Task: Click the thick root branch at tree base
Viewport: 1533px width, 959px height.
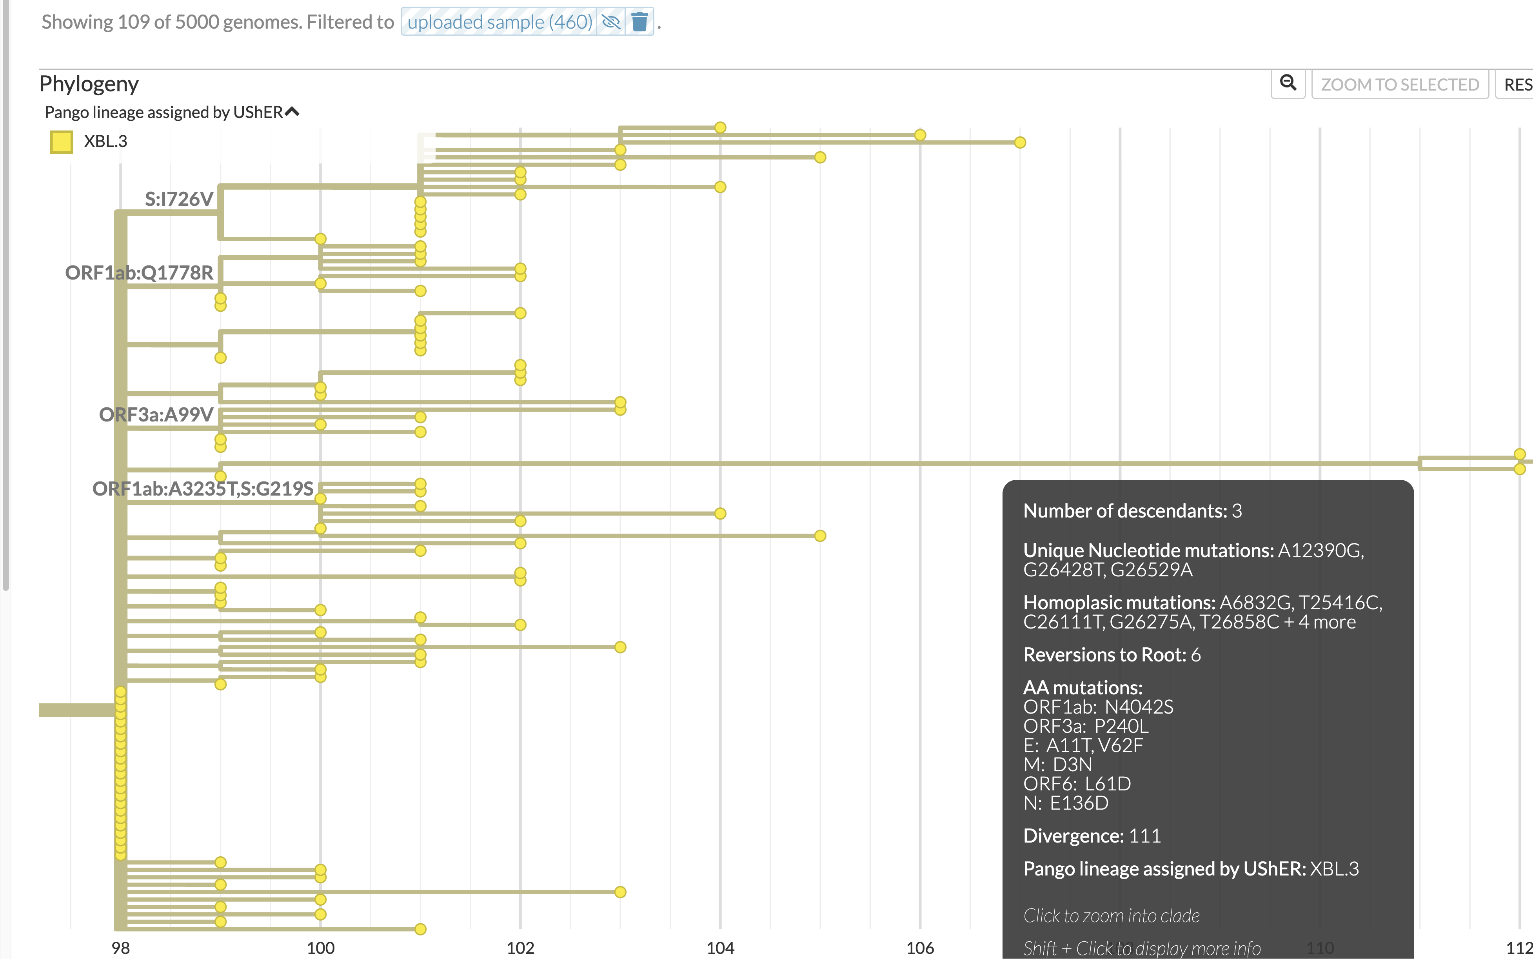Action: (x=76, y=710)
